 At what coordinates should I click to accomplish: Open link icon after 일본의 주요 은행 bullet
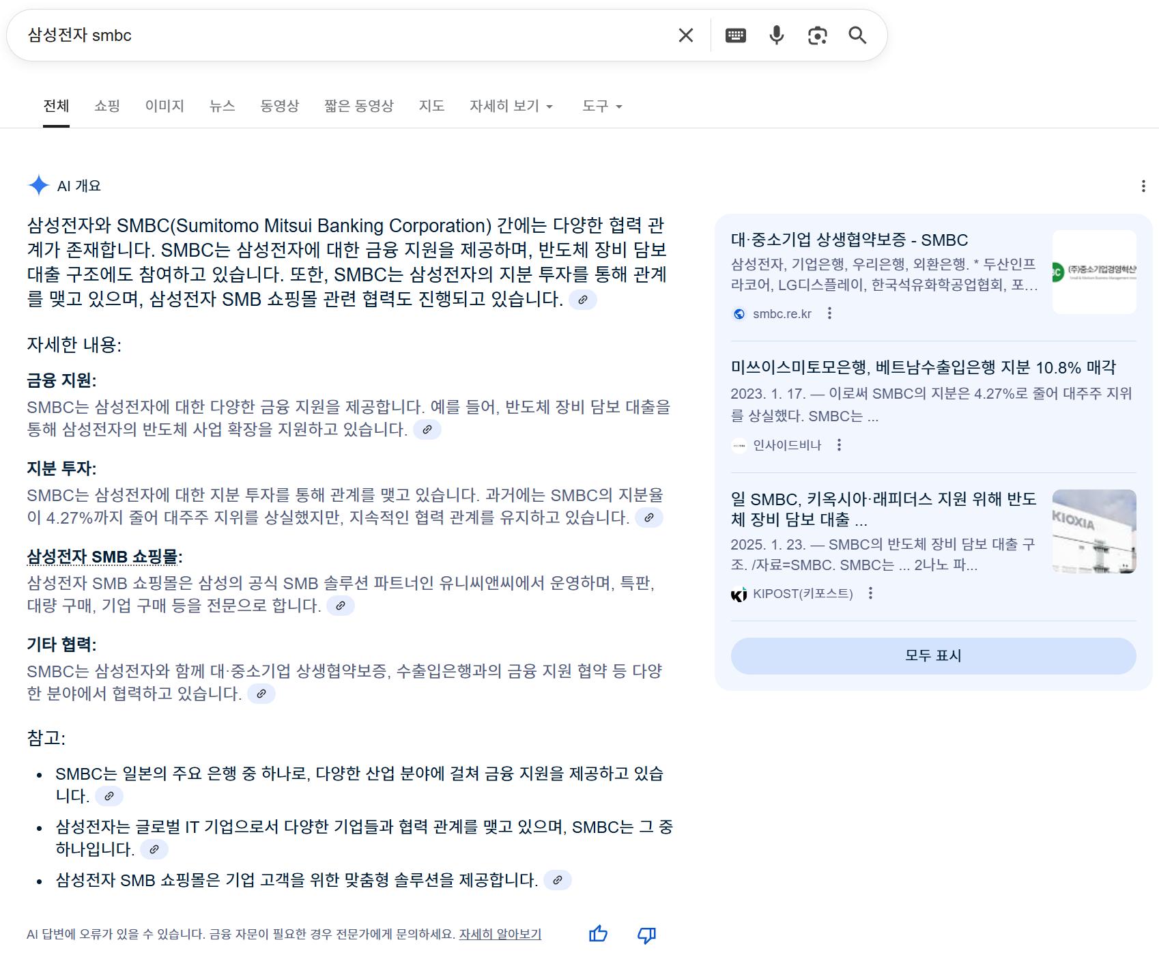pyautogui.click(x=109, y=796)
